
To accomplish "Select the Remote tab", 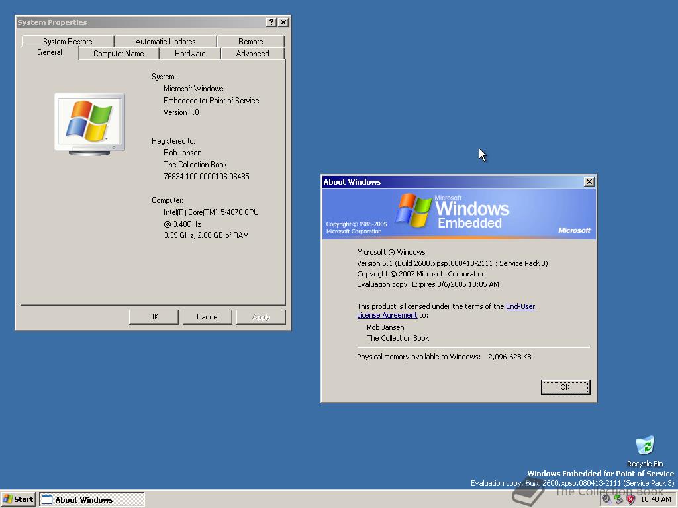I will tap(251, 42).
